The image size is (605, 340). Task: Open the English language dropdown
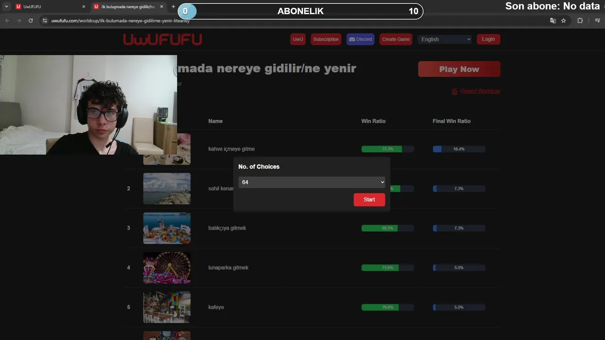[445, 39]
